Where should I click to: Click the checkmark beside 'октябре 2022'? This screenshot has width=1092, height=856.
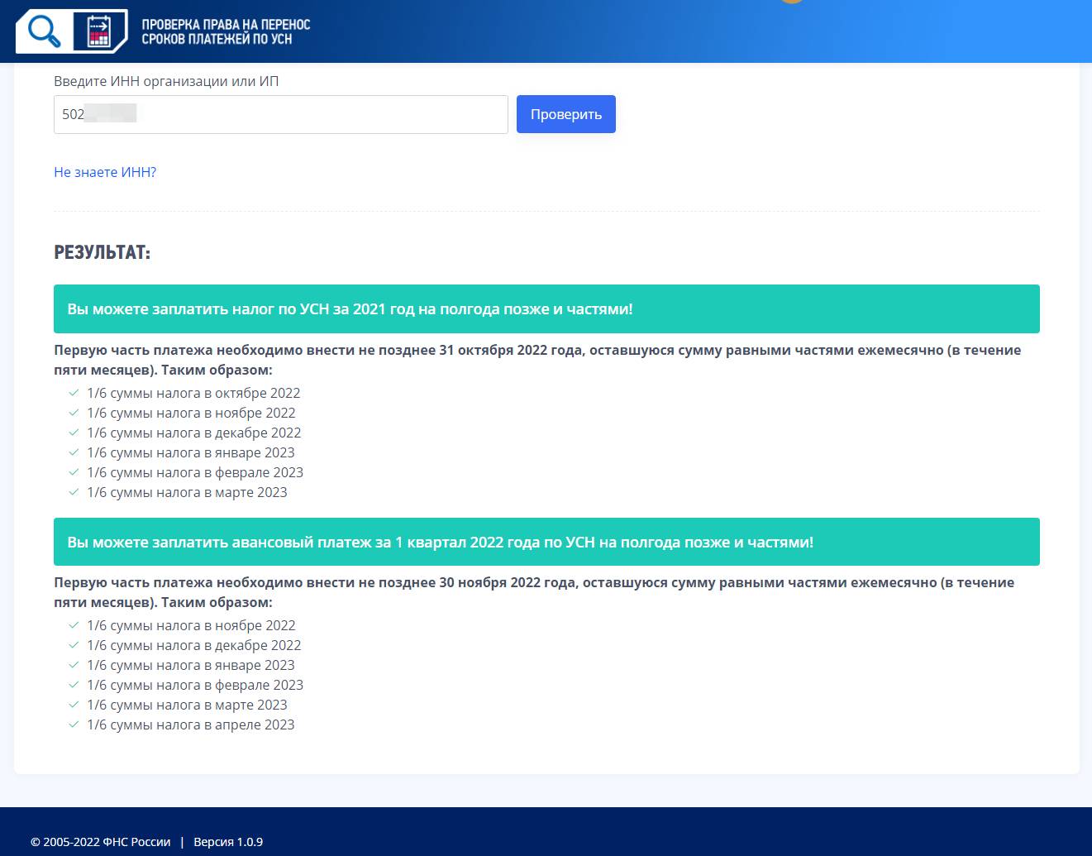(x=74, y=393)
